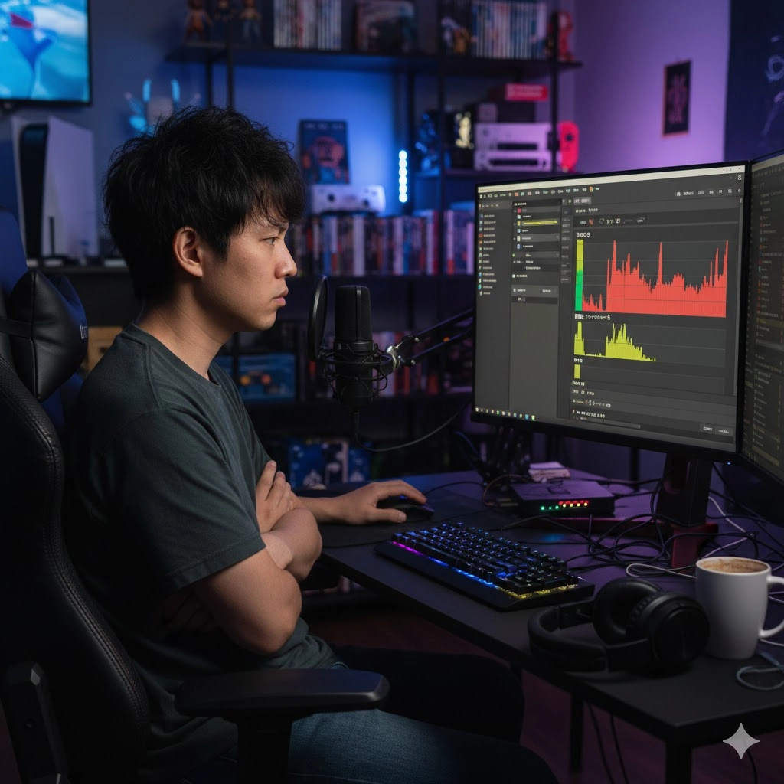784x784 pixels.
Task: Collapse the sidebar track list section
Action: point(514,202)
